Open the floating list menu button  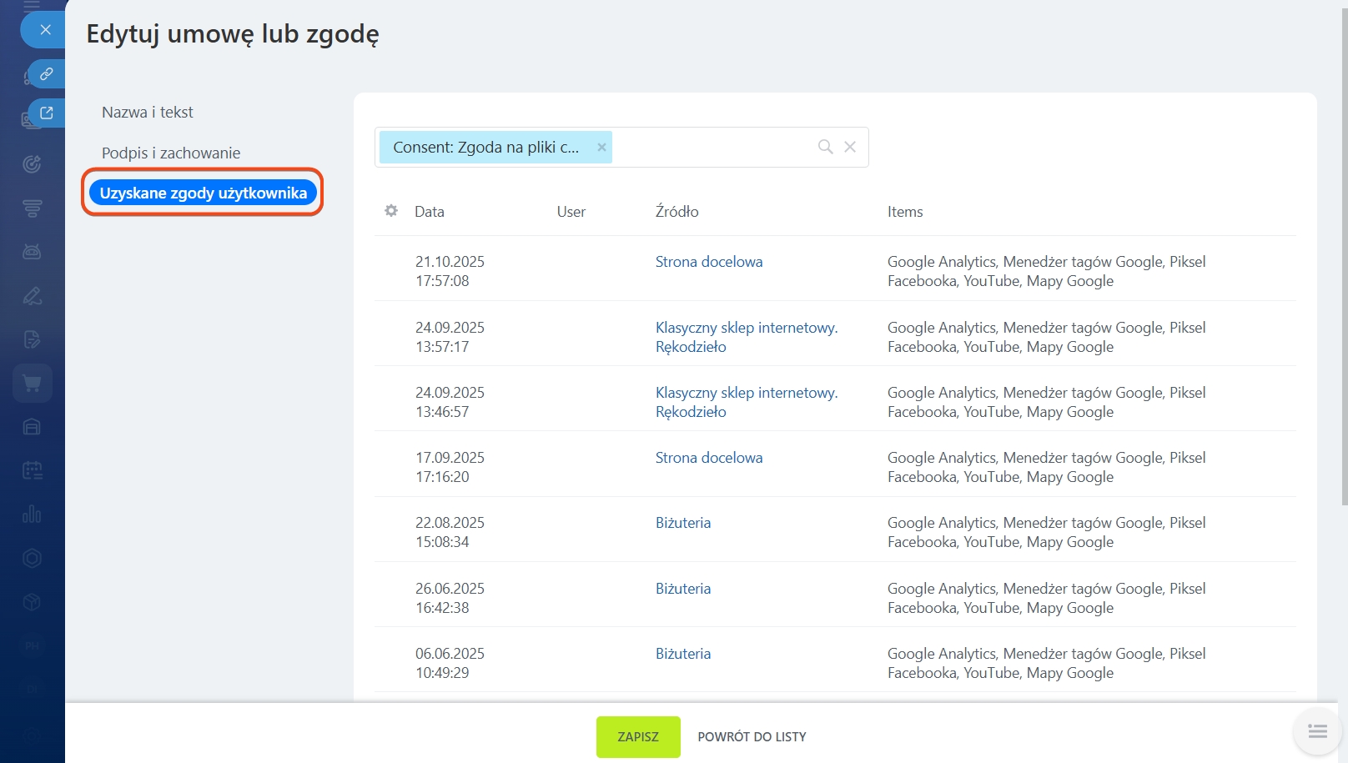[x=1317, y=731]
